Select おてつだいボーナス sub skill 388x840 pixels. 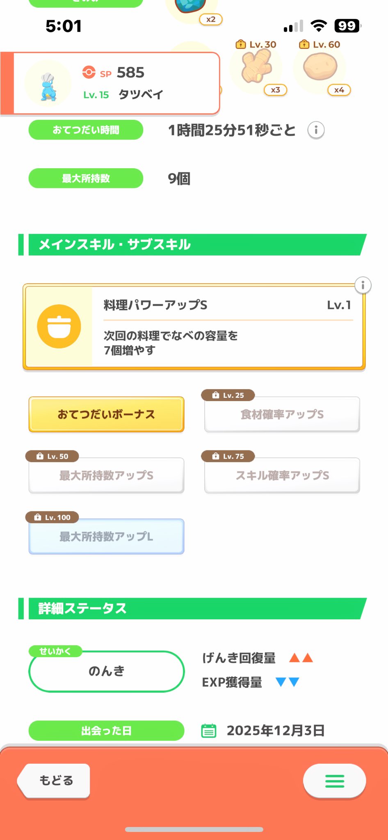(x=106, y=414)
